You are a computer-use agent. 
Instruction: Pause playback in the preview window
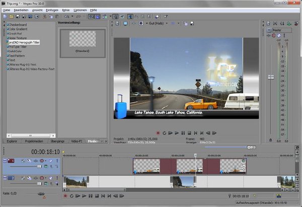tap(183, 133)
